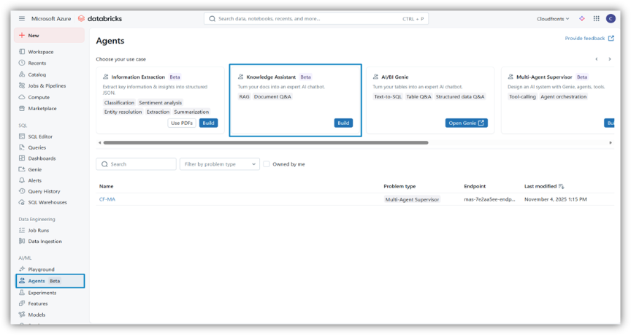
Task: Open Playground in the sidebar
Action: (41, 269)
